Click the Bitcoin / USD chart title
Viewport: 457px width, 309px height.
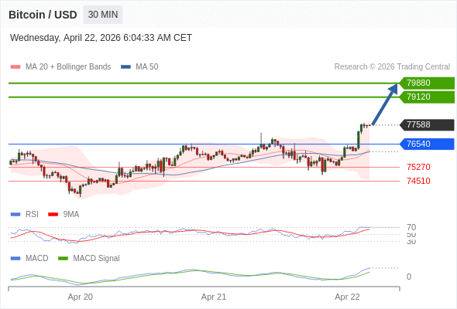43,15
